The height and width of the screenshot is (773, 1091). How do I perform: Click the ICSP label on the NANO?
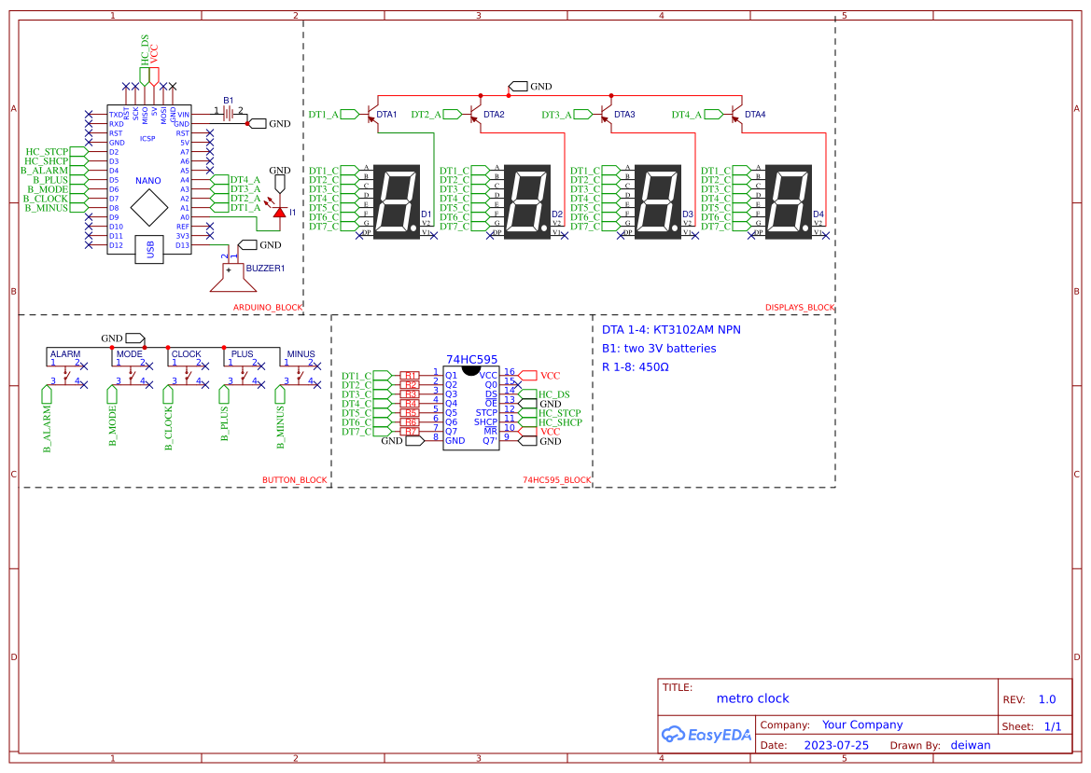click(x=147, y=139)
